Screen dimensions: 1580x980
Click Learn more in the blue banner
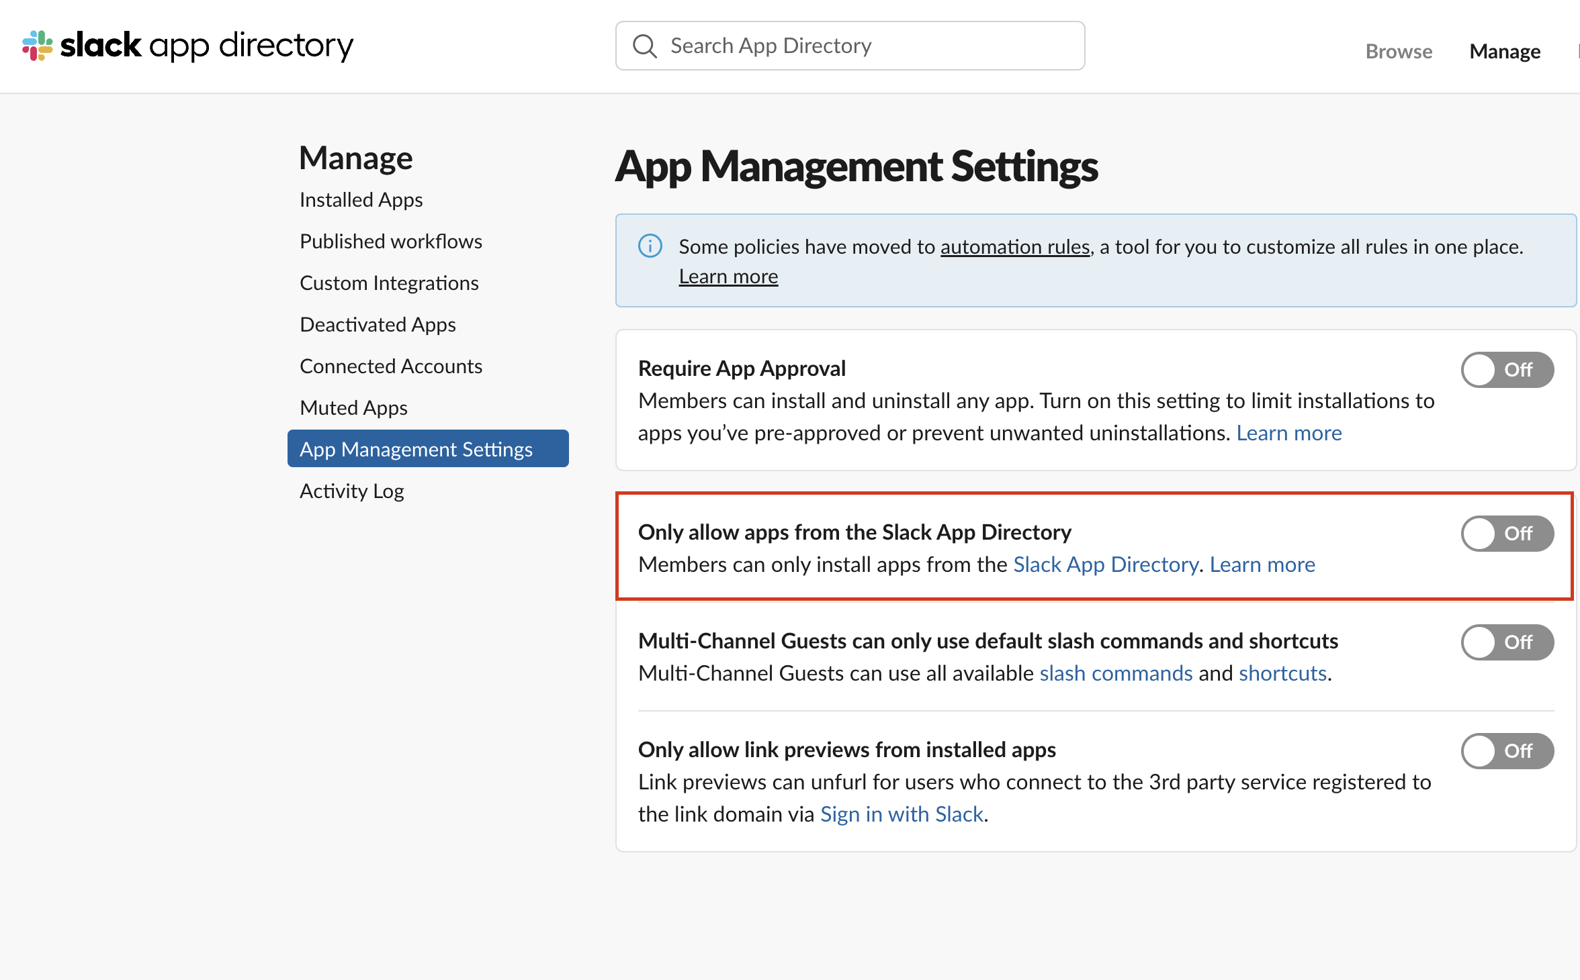[728, 277]
